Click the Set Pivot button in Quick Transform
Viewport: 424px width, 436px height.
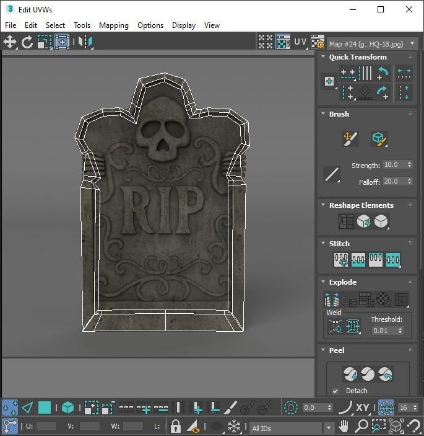pyautogui.click(x=329, y=81)
